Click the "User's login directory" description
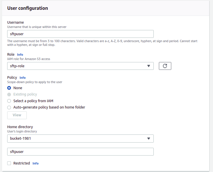Viewport: 213px width, 172px height. click(22, 131)
